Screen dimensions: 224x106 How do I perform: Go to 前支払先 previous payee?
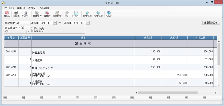pyautogui.click(x=87, y=14)
